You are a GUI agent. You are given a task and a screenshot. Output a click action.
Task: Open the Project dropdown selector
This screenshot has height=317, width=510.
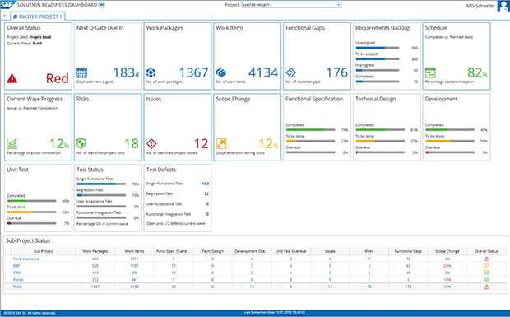pyautogui.click(x=291, y=5)
